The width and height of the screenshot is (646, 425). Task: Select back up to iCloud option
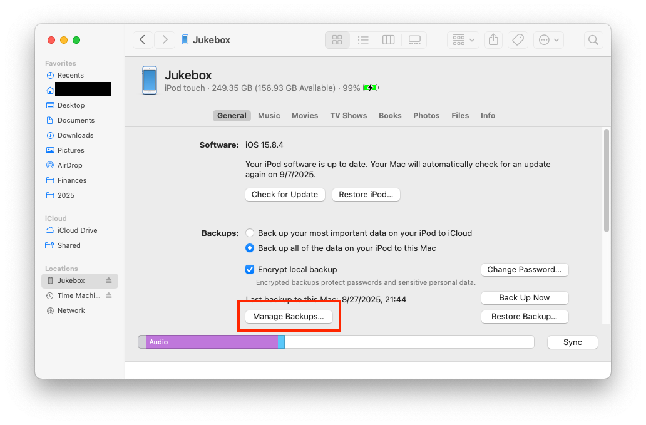250,233
